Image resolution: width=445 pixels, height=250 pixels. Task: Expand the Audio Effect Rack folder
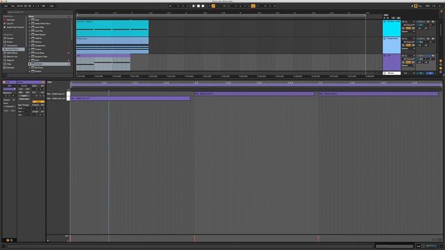[x=29, y=24]
